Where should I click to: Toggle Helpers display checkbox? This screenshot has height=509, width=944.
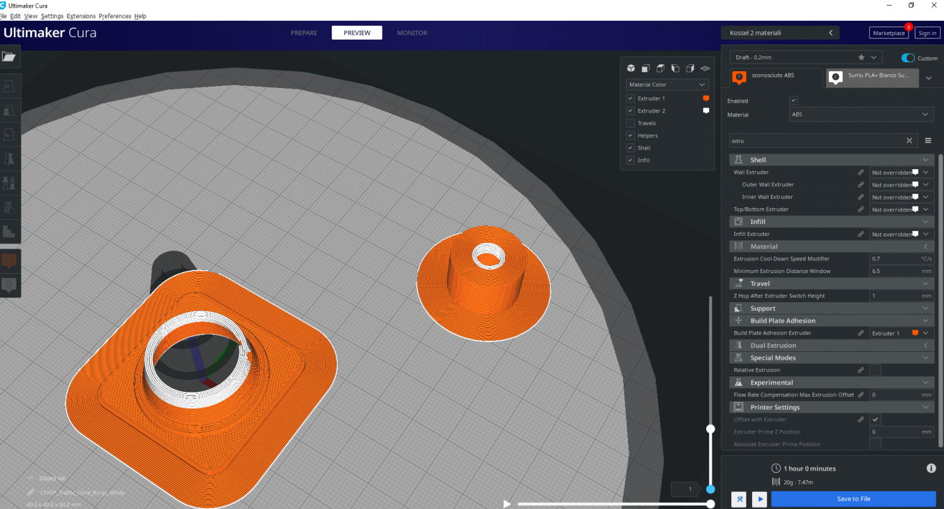pos(630,135)
